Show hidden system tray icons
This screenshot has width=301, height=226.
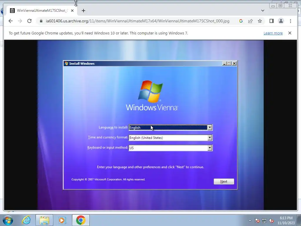click(250, 220)
